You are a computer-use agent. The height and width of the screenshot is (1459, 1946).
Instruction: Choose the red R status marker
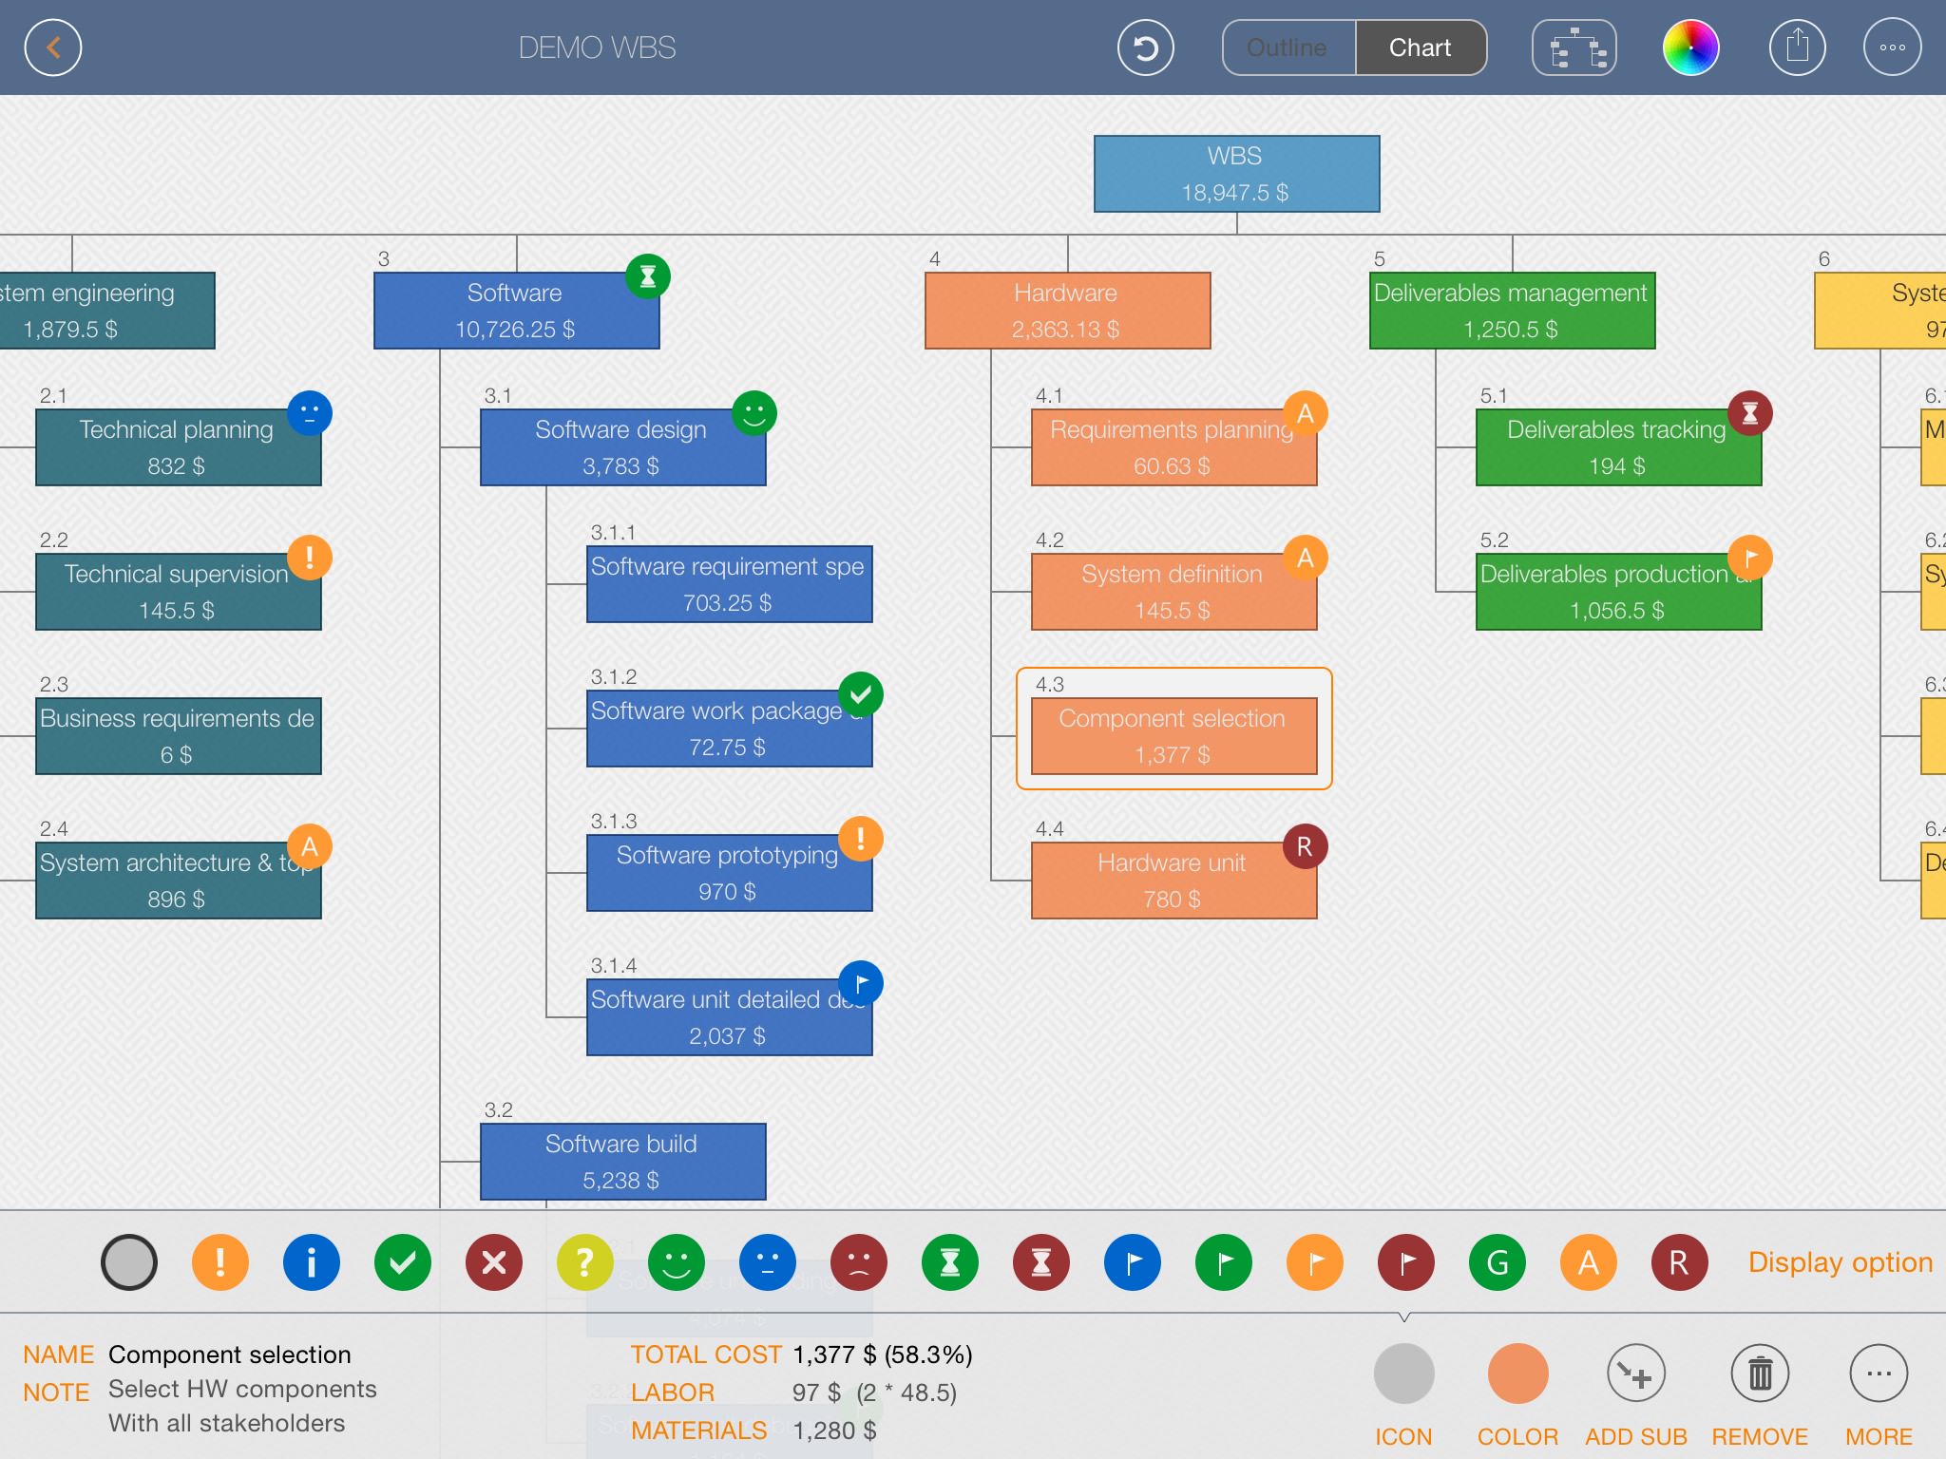pyautogui.click(x=1679, y=1262)
